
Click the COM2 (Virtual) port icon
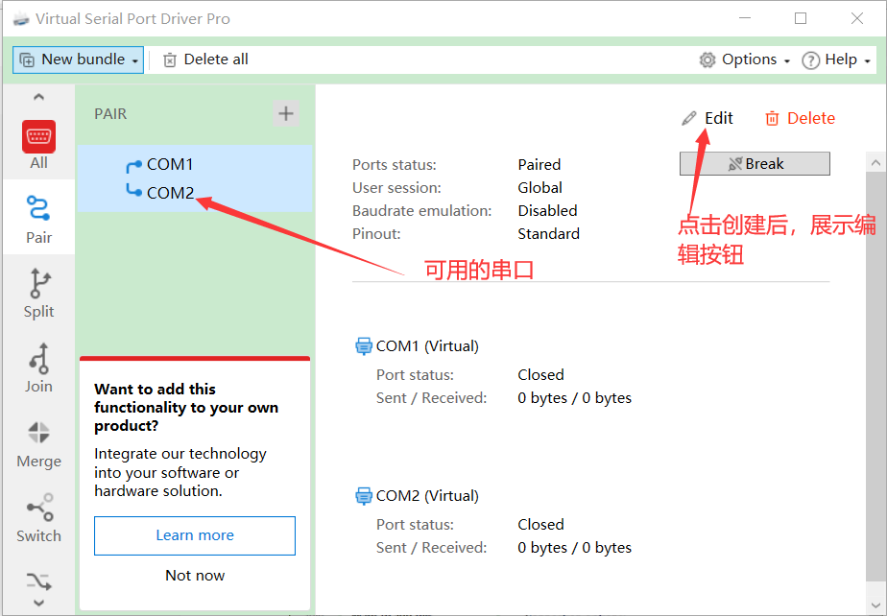click(363, 495)
